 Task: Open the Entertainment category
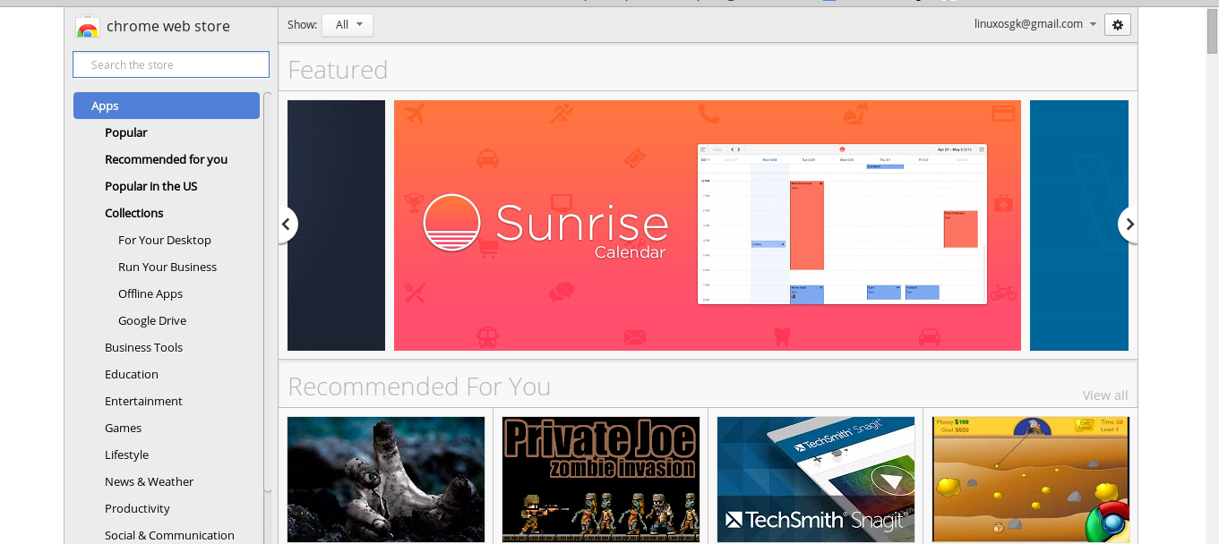coord(143,401)
